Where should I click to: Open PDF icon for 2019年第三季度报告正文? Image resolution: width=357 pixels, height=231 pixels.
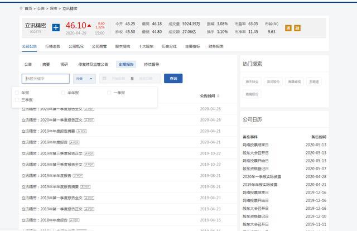click(89, 153)
